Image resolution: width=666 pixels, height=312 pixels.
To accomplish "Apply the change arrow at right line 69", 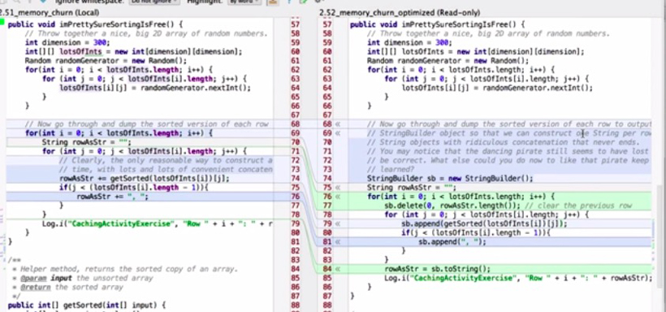I will coord(339,133).
